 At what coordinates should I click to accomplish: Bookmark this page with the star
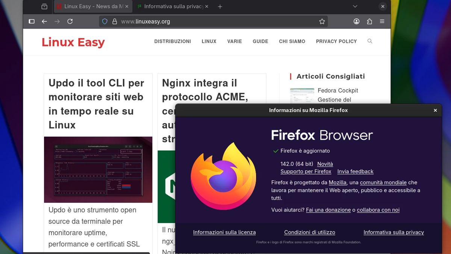point(322,21)
